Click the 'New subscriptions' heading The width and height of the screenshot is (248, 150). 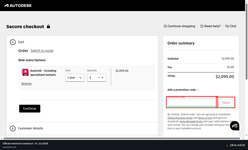32,60
